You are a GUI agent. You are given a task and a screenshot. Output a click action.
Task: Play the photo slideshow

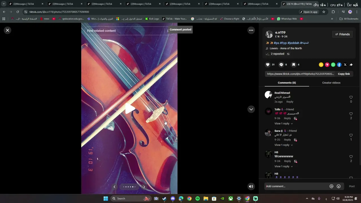point(130,109)
